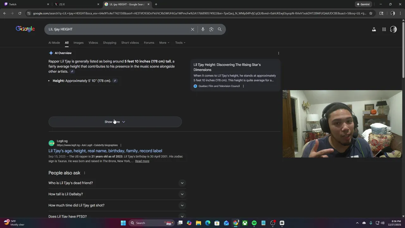Open Google Lens search icon in Chrome toolbar

[x=381, y=13]
